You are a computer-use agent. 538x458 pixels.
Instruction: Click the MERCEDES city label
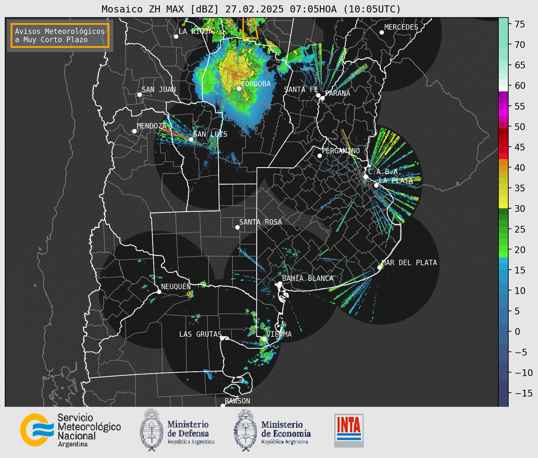(x=401, y=27)
